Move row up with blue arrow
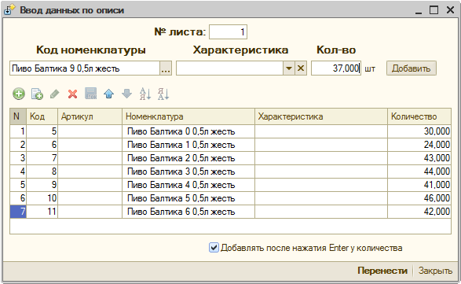461x284 pixels. tap(109, 94)
